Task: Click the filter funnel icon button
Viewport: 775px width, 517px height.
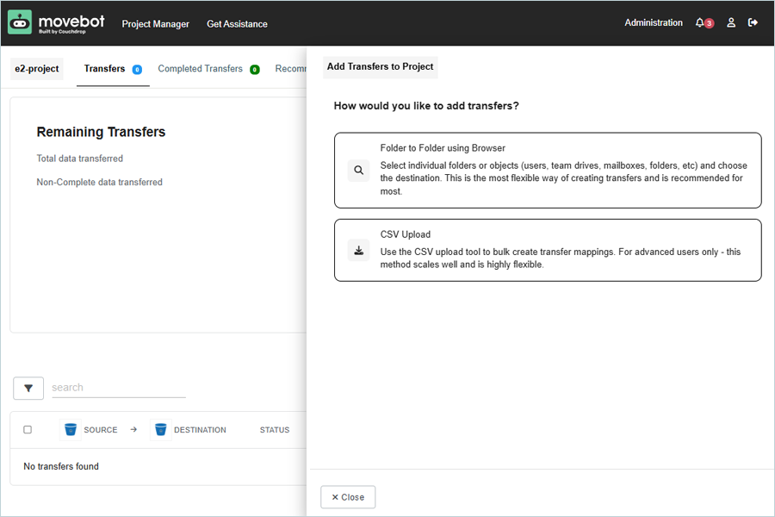Action: (28, 389)
